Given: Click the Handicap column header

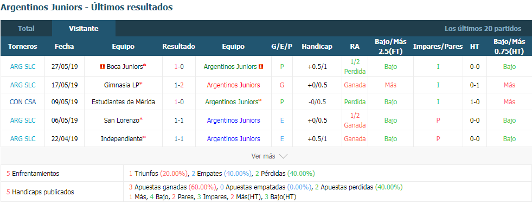Looking at the screenshot, I should 317,47.
